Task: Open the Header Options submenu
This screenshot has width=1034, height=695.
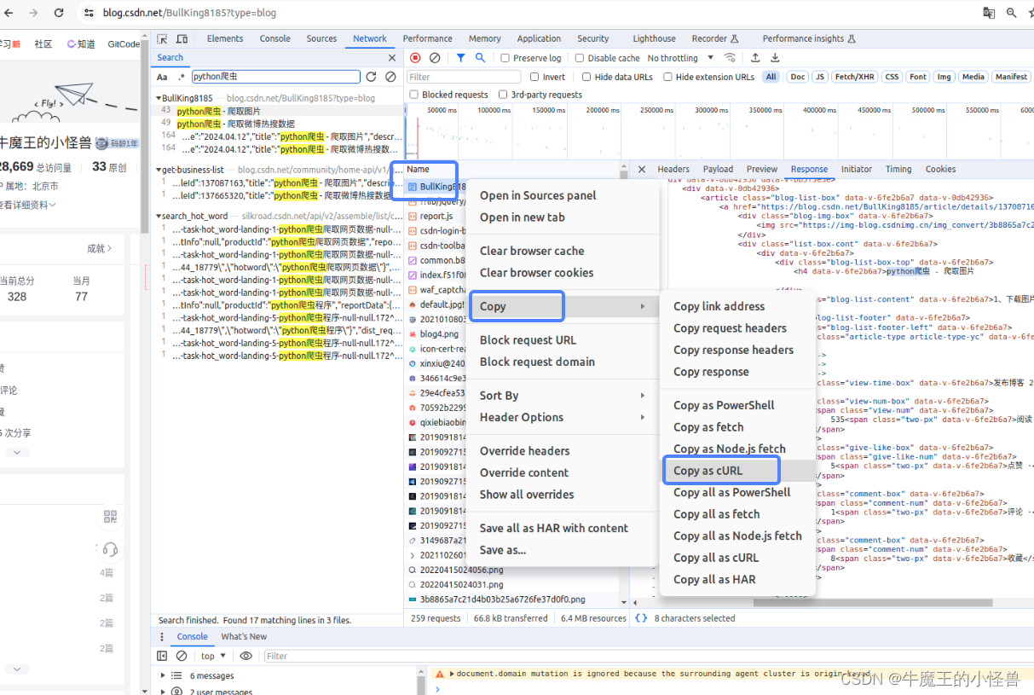Action: point(563,417)
